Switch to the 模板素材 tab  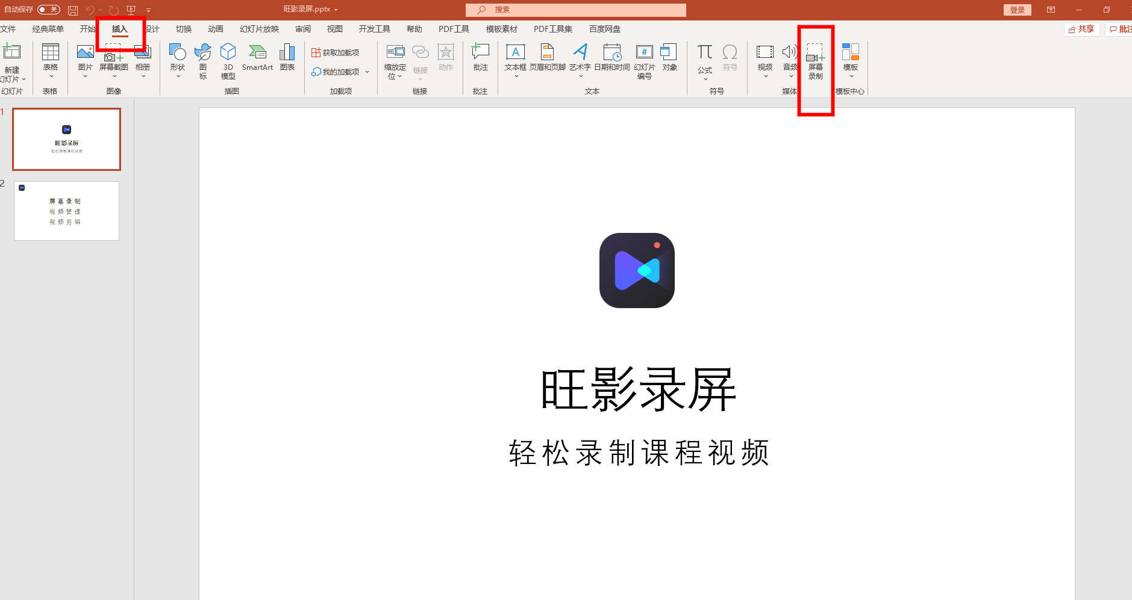pyautogui.click(x=502, y=29)
